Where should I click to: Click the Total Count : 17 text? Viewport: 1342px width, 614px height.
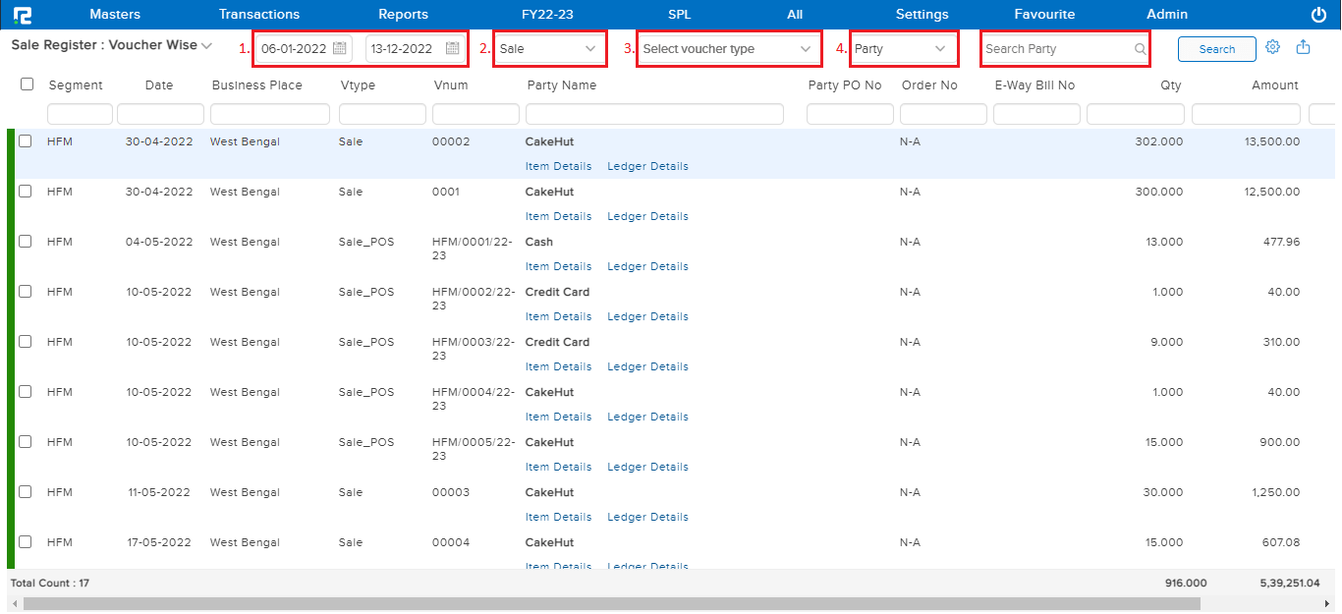(50, 583)
